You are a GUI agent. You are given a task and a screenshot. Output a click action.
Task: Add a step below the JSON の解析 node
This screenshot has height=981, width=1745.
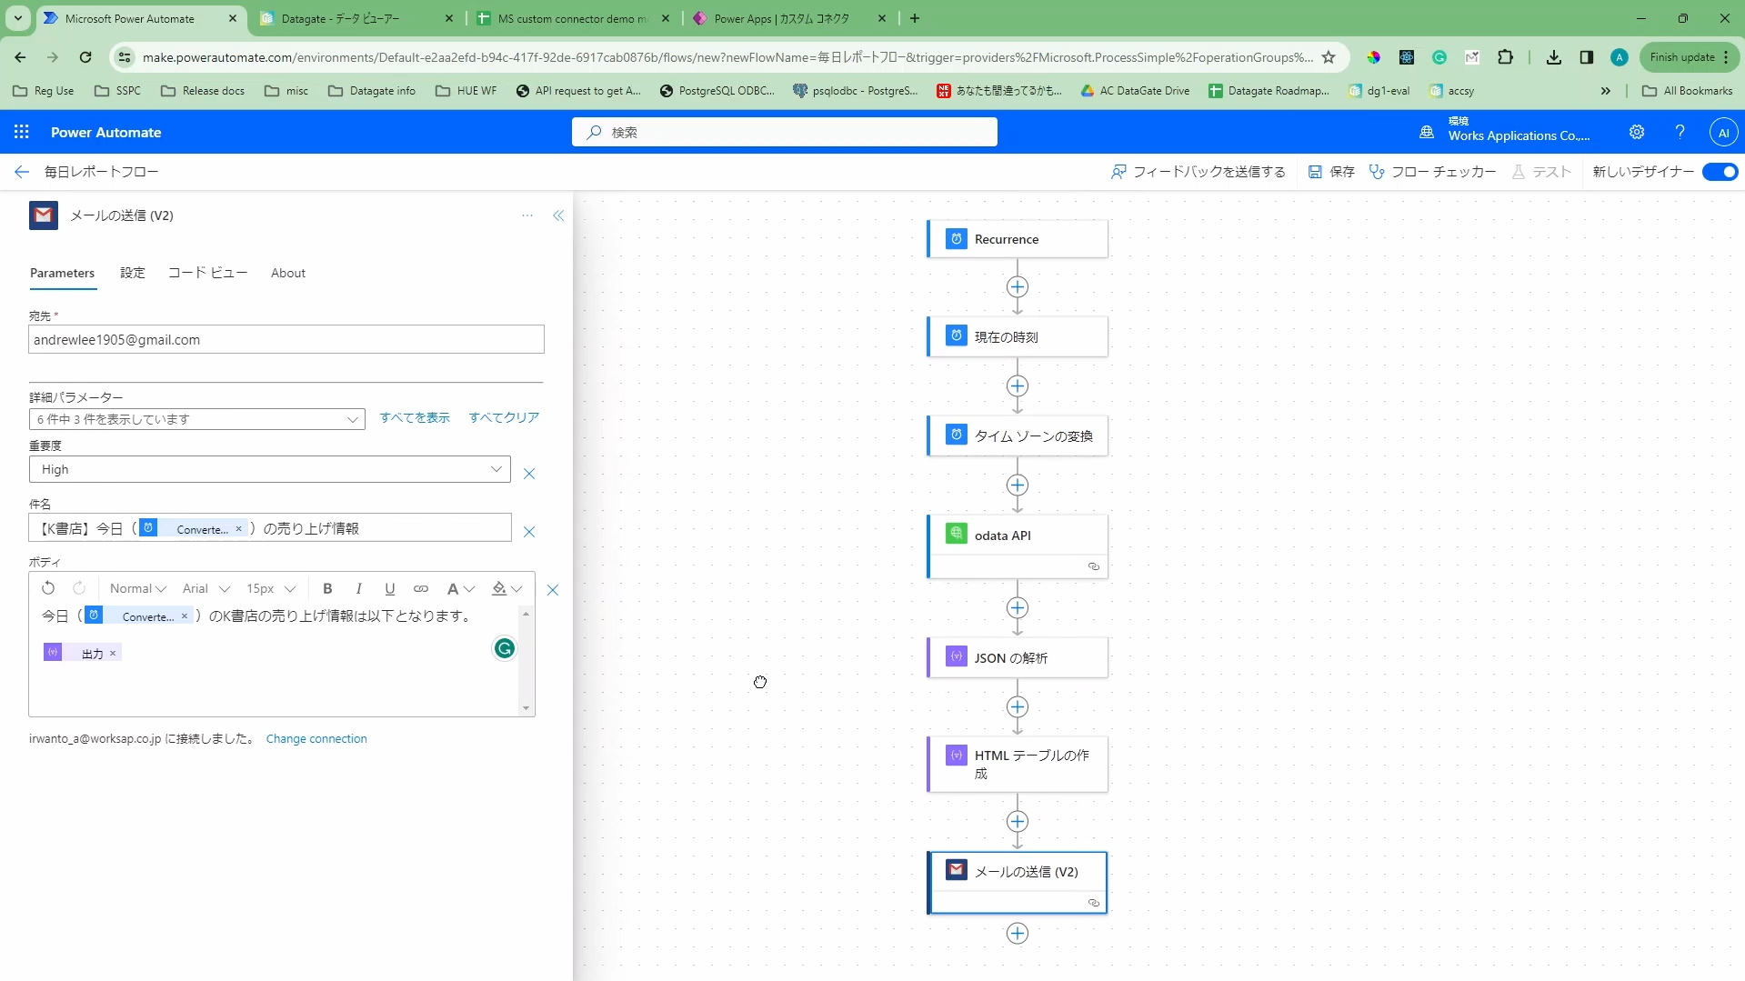[1018, 707]
